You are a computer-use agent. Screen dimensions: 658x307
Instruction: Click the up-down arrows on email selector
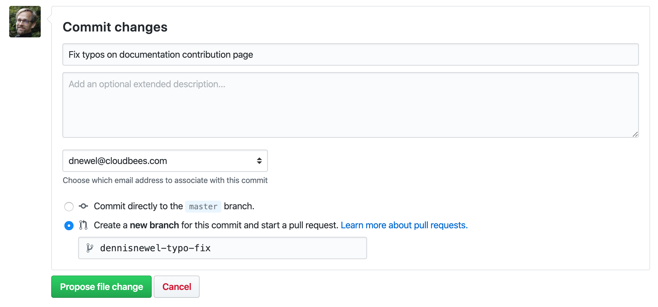259,161
